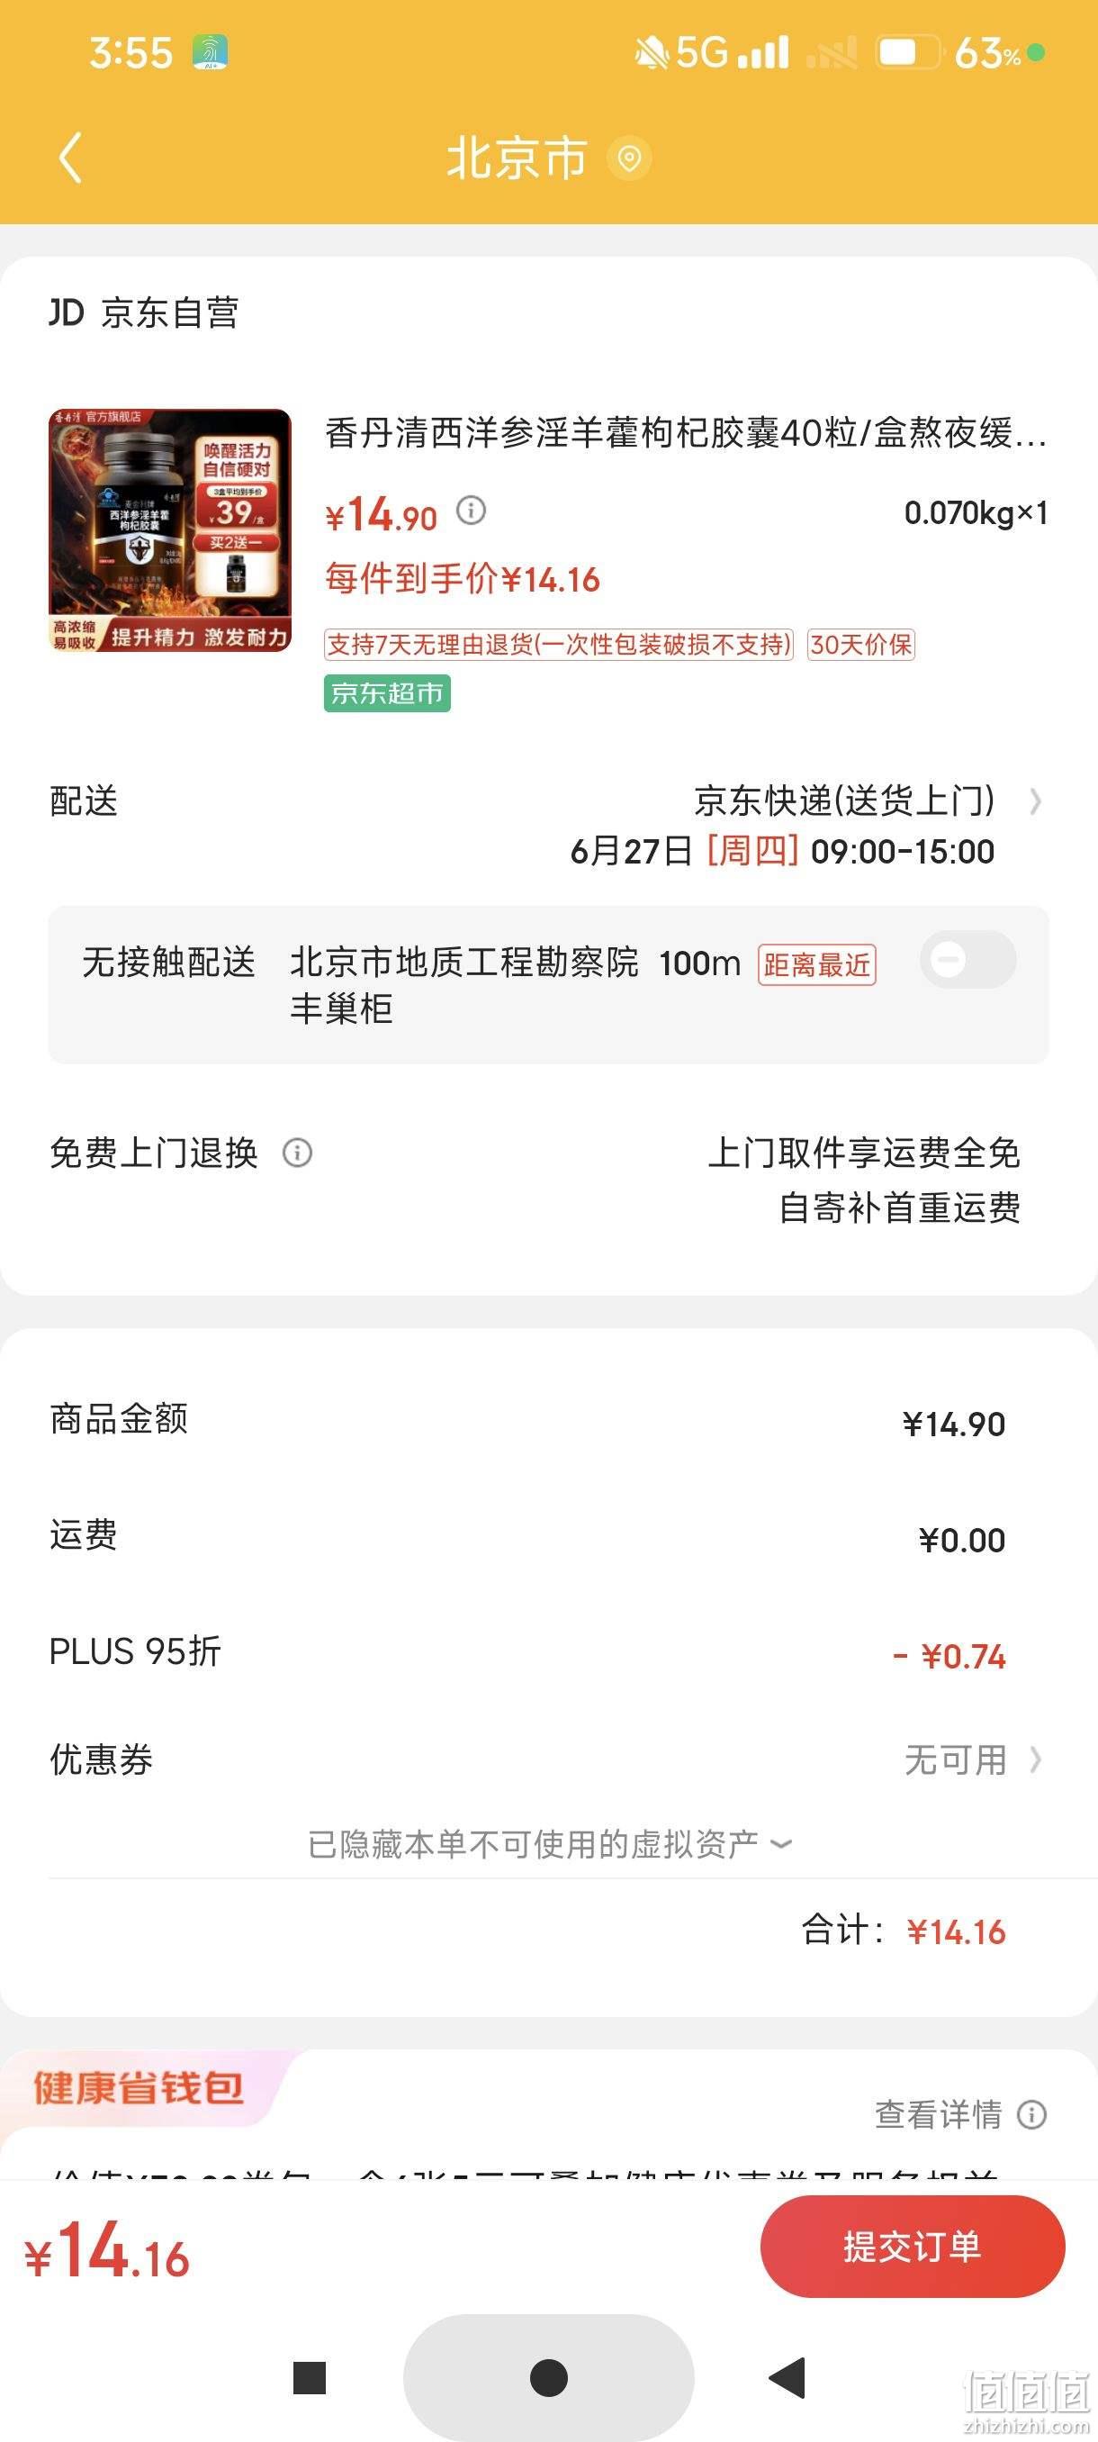1098x2442 pixels.
Task: Select delivery time 6月27日 09:00-15:00
Action: click(x=781, y=851)
